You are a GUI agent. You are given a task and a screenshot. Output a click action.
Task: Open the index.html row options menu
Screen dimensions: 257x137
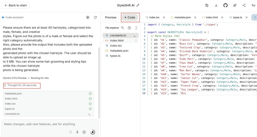(x=136, y=40)
